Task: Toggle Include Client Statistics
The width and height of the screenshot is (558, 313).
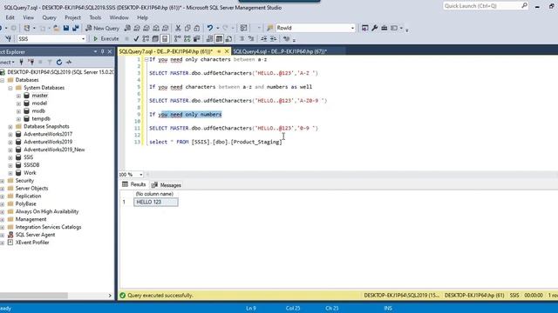Action: coord(197,38)
